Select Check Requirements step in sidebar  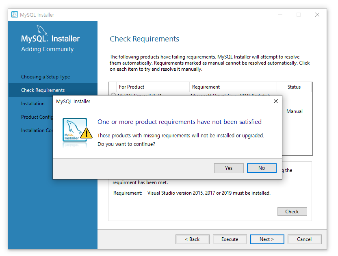[52, 90]
